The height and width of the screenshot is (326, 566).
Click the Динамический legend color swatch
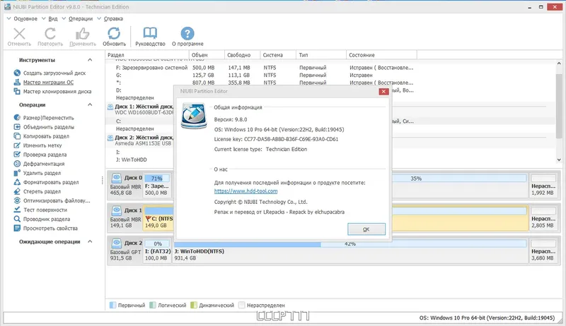(x=194, y=305)
